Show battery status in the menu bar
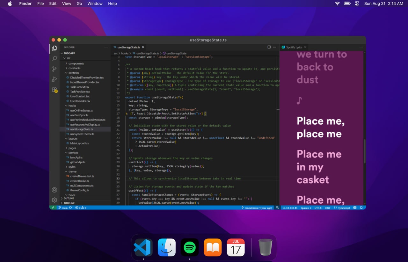Screen dimensions: 408x262 347,4
